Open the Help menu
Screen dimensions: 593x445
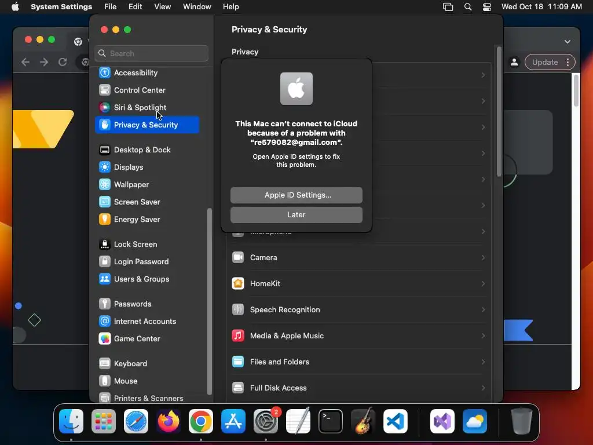(230, 7)
